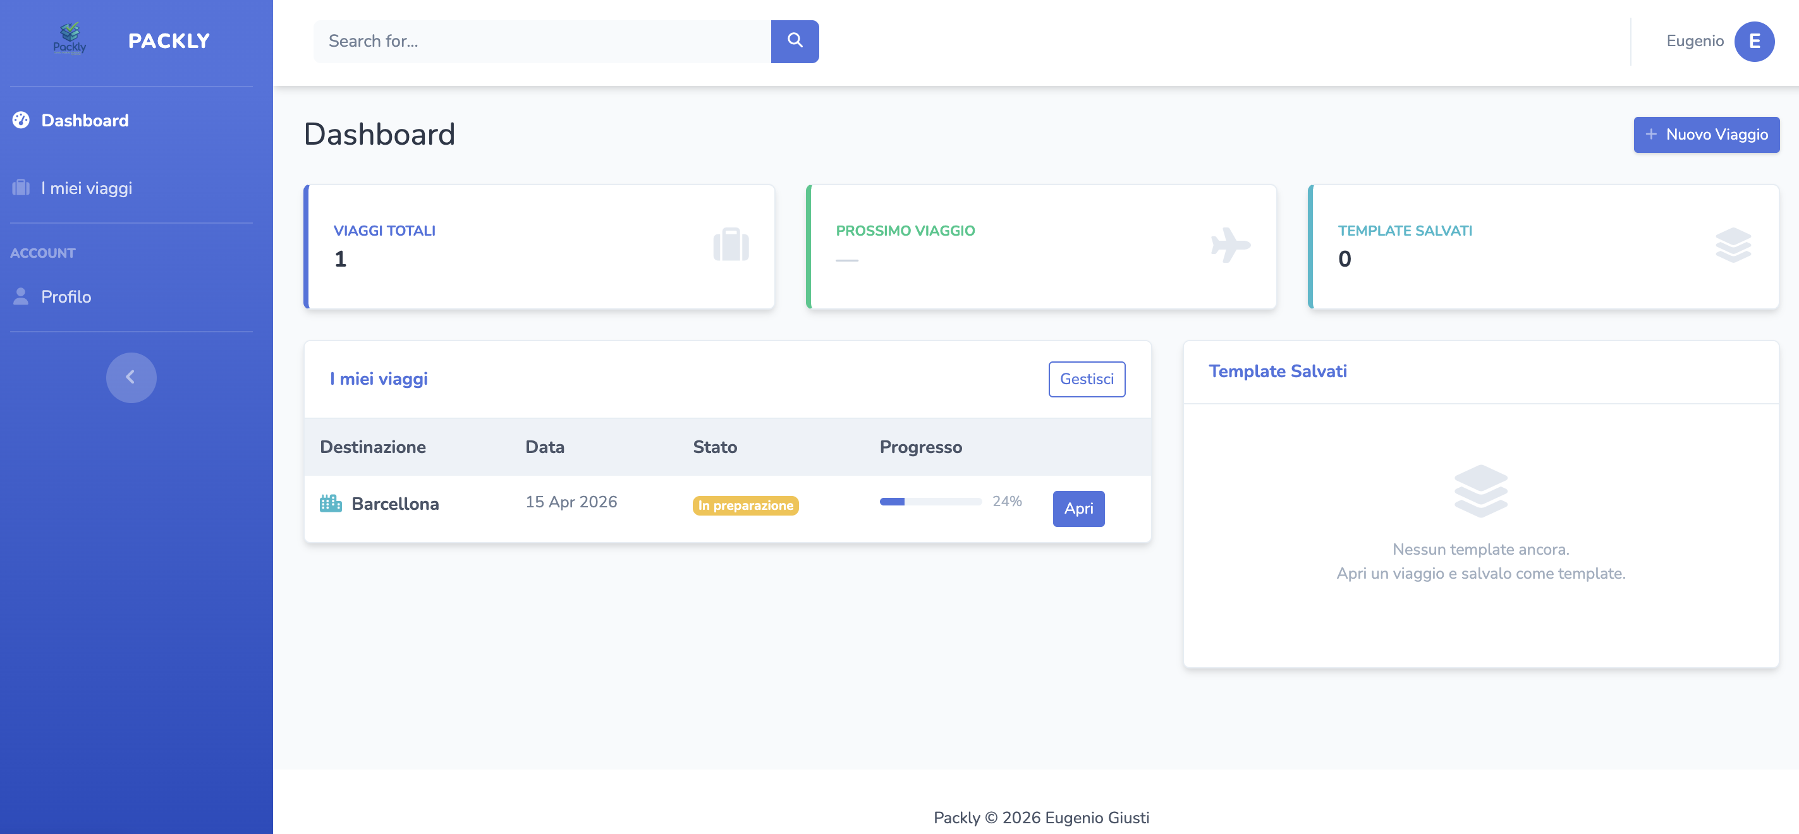
Task: Open the Dashboard from the sidebar icon
Action: click(x=21, y=120)
